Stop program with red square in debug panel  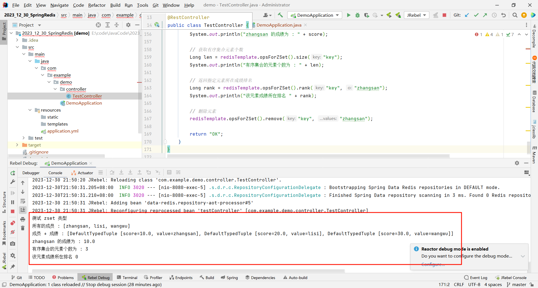tap(13, 212)
